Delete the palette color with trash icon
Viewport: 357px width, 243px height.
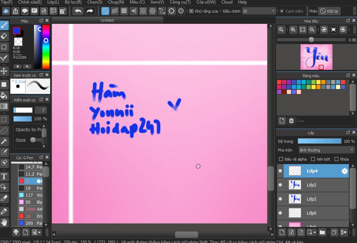click(291, 121)
